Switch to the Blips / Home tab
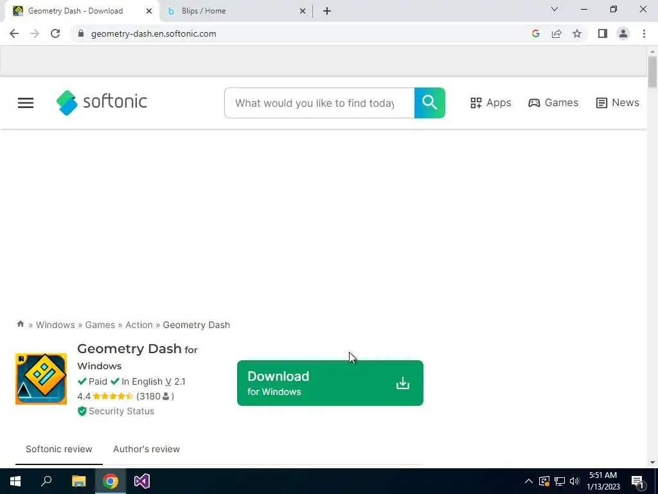Screen dimensions: 658x494 (x=235, y=11)
